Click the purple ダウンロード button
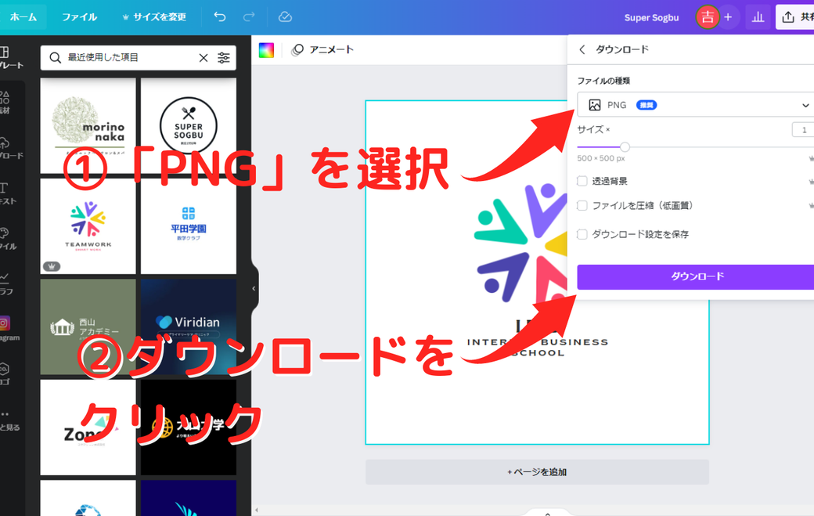Image resolution: width=814 pixels, height=516 pixels. (x=695, y=276)
